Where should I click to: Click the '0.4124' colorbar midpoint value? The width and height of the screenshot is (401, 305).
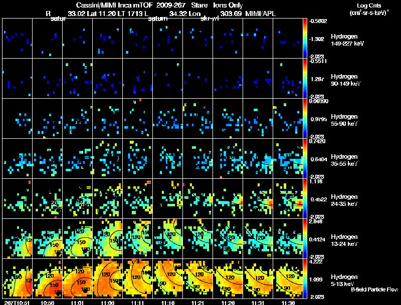[318, 239]
